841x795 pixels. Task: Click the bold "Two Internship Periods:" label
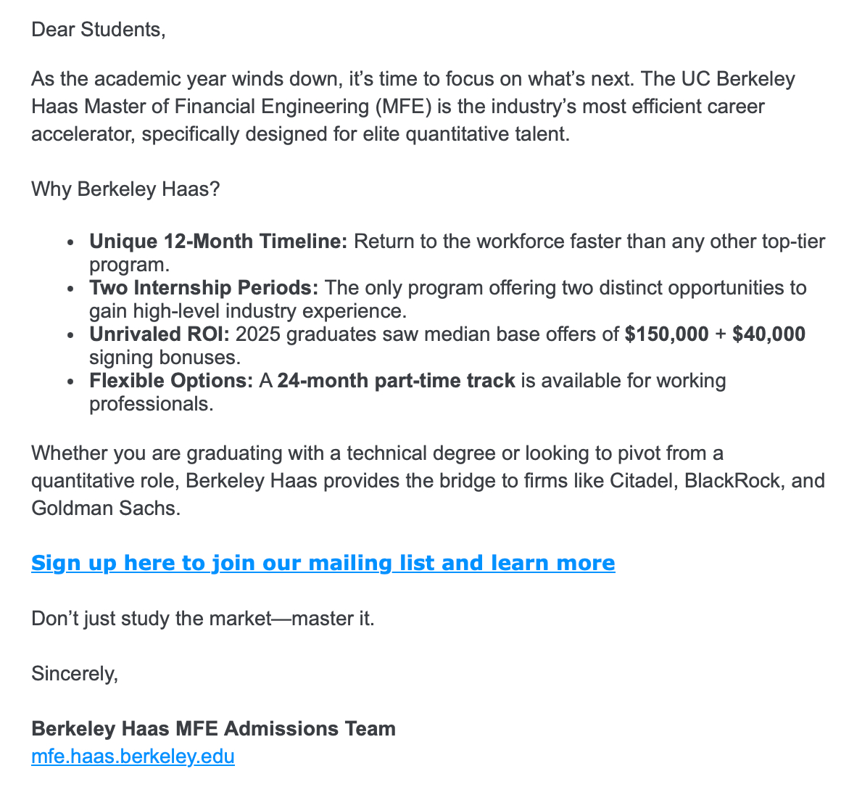tap(204, 288)
